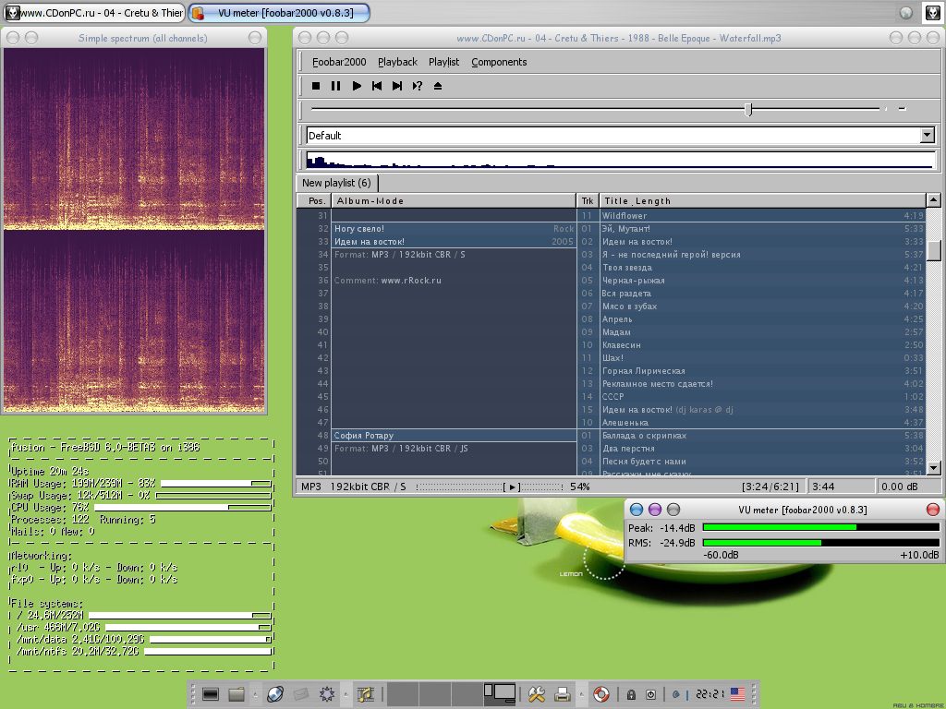
Task: Open the Playlist menu
Action: coord(444,62)
